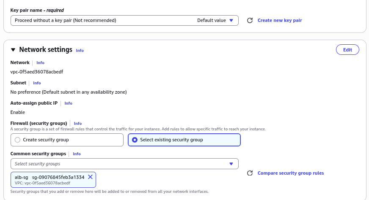This screenshot has height=200, width=369.
Task: Open Info link beside Subnet label
Action: (37, 83)
